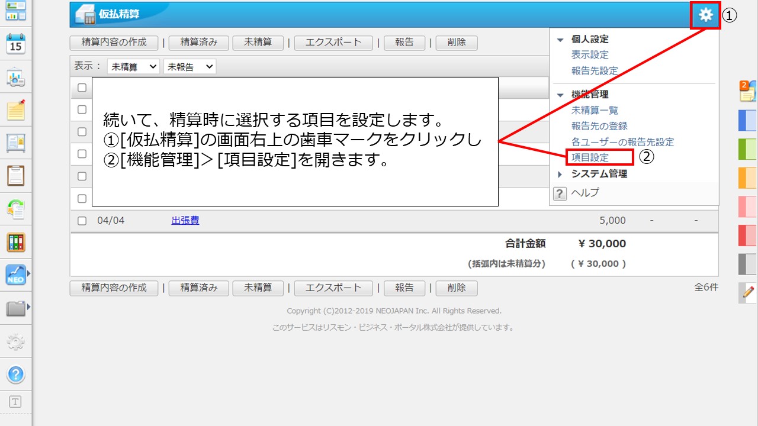Select 項目設定 in the settings menu

click(x=590, y=157)
